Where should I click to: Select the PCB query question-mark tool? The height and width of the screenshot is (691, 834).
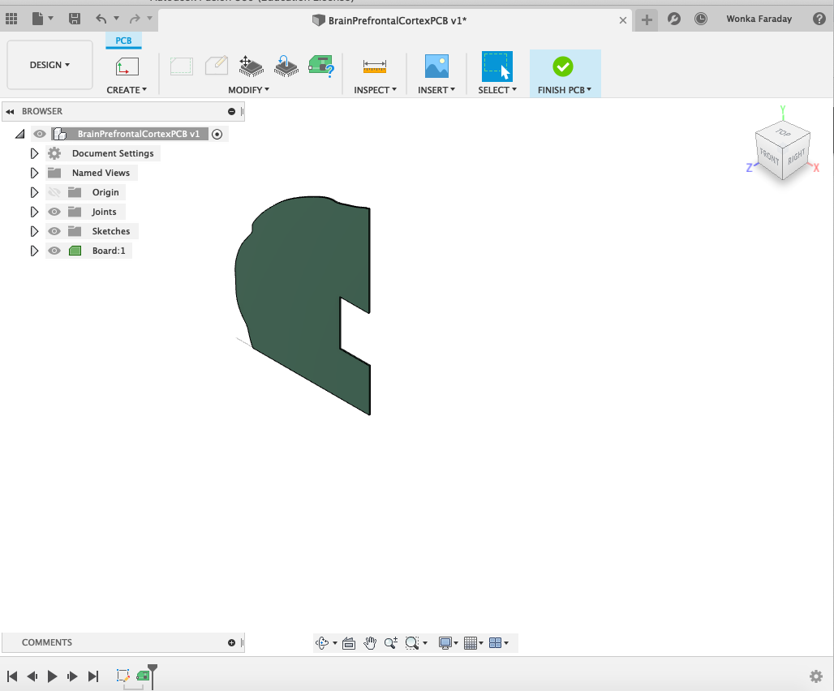point(321,67)
